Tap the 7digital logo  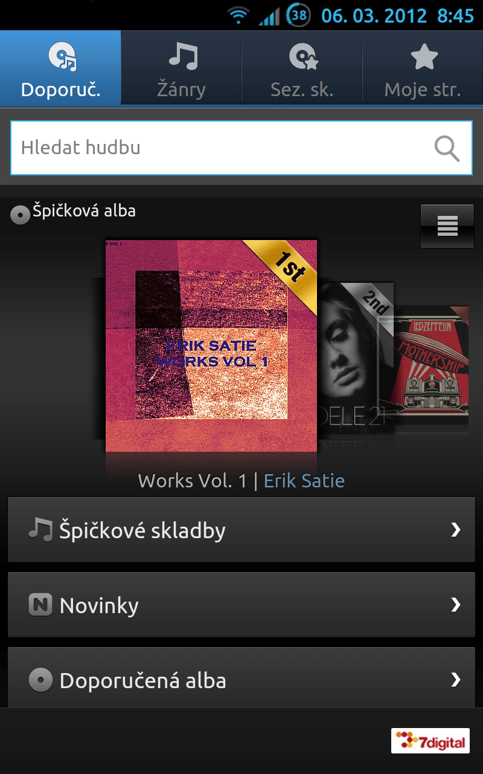430,740
